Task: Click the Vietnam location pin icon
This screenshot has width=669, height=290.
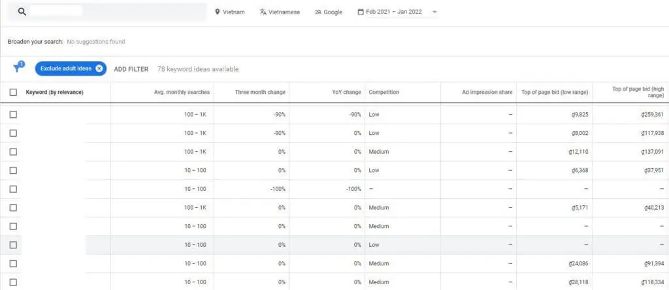Action: 218,12
